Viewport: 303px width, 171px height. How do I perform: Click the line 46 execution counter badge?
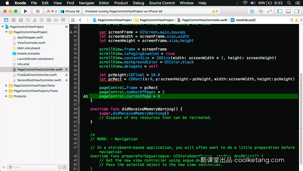85,96
